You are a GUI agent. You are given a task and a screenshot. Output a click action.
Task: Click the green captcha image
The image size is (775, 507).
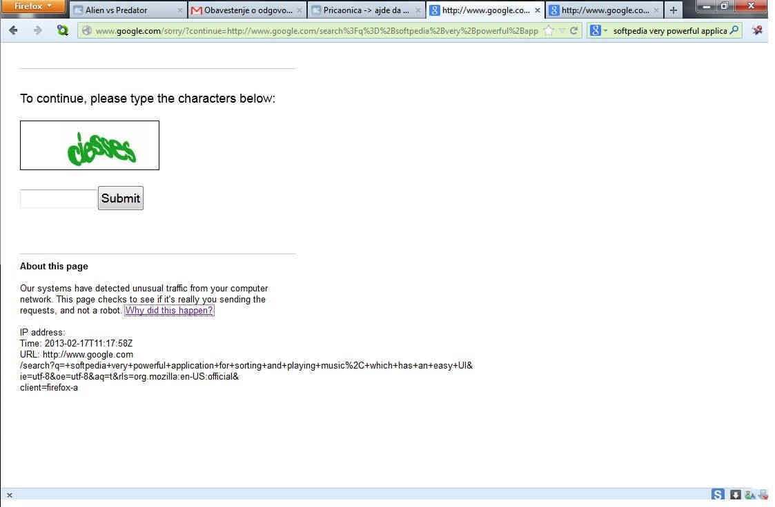click(x=90, y=145)
